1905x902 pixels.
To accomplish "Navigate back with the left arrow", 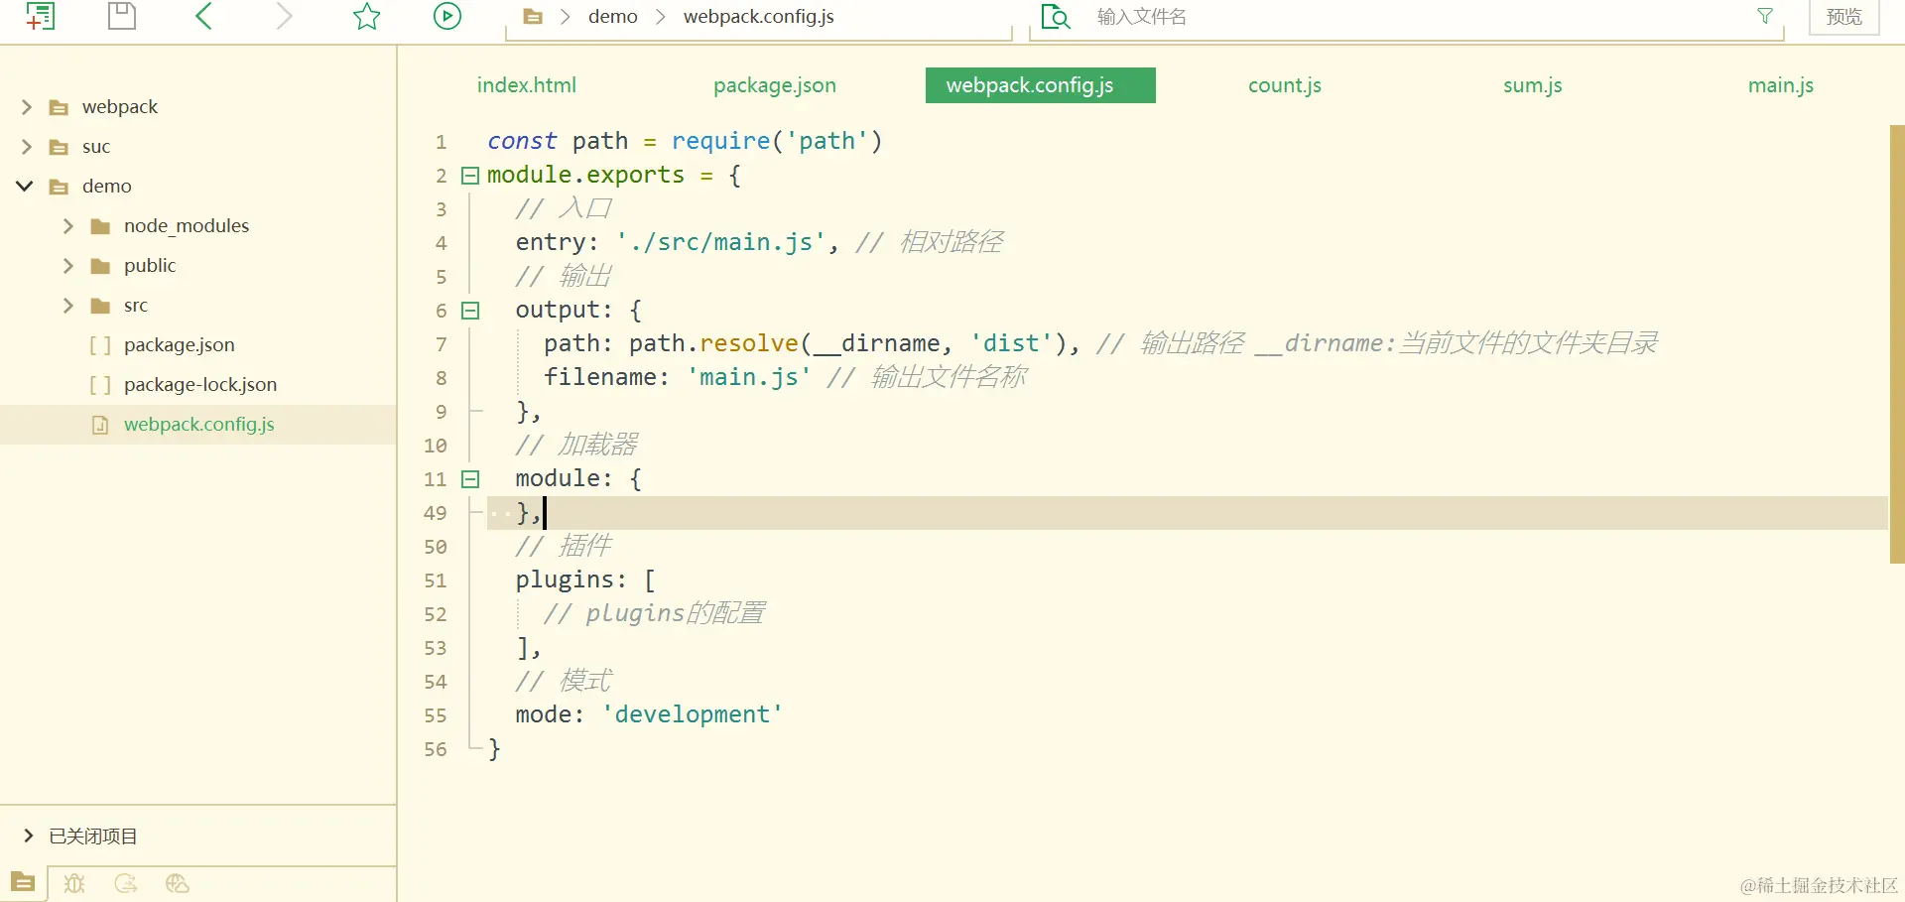I will point(203,16).
